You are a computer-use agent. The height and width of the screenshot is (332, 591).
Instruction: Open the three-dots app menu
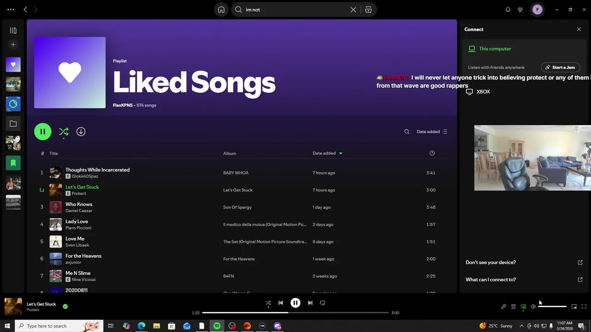click(x=11, y=10)
